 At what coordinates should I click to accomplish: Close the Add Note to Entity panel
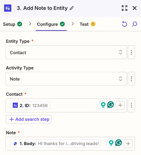135,8
